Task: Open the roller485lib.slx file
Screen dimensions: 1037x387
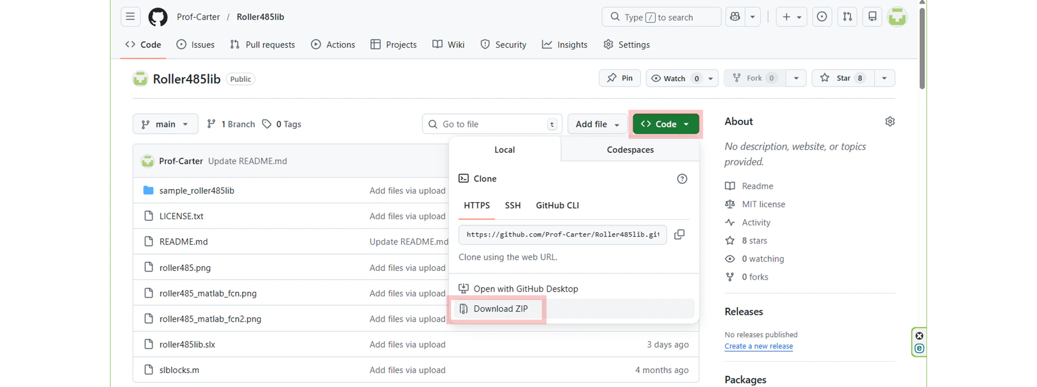Action: pyautogui.click(x=187, y=345)
